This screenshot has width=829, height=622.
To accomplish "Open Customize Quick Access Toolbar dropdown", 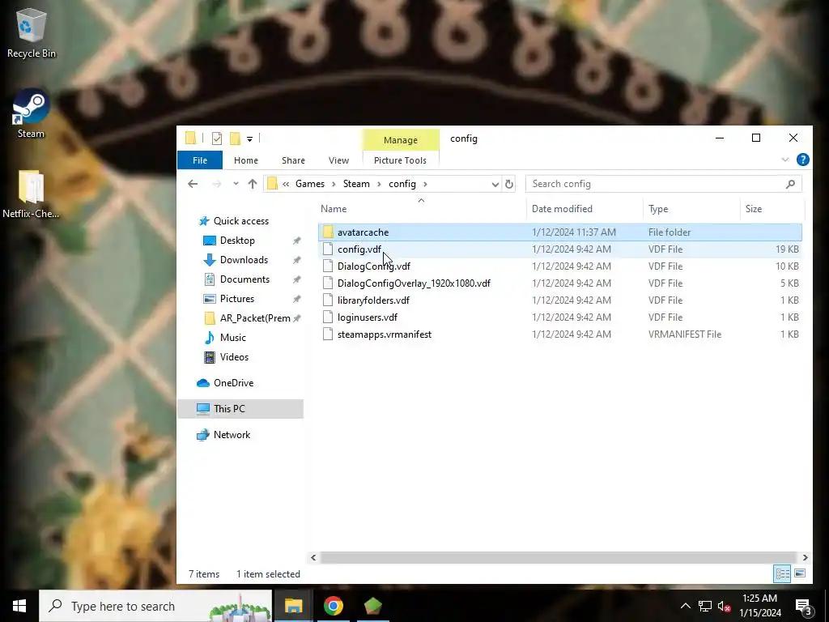I will click(x=249, y=139).
